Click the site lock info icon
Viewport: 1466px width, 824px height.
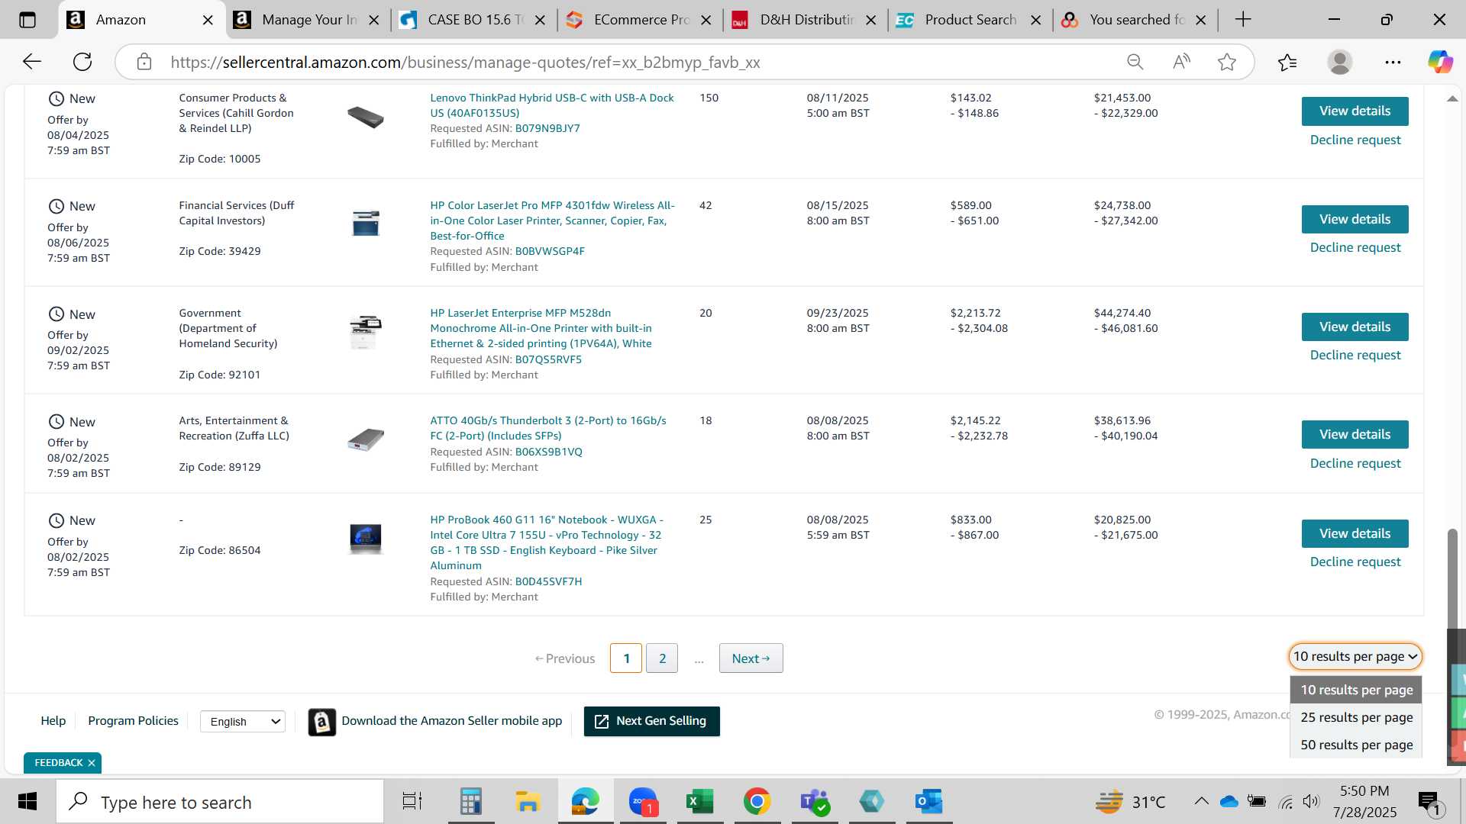[144, 62]
